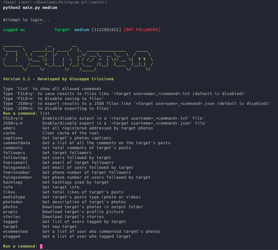Select the 'JSON=y/n' option line
This screenshot has width=278, height=250.
[13, 123]
